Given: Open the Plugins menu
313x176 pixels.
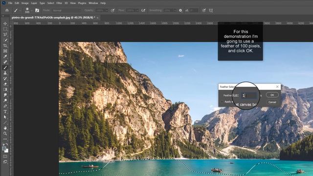Looking at the screenshot, I should pyautogui.click(x=82, y=3).
